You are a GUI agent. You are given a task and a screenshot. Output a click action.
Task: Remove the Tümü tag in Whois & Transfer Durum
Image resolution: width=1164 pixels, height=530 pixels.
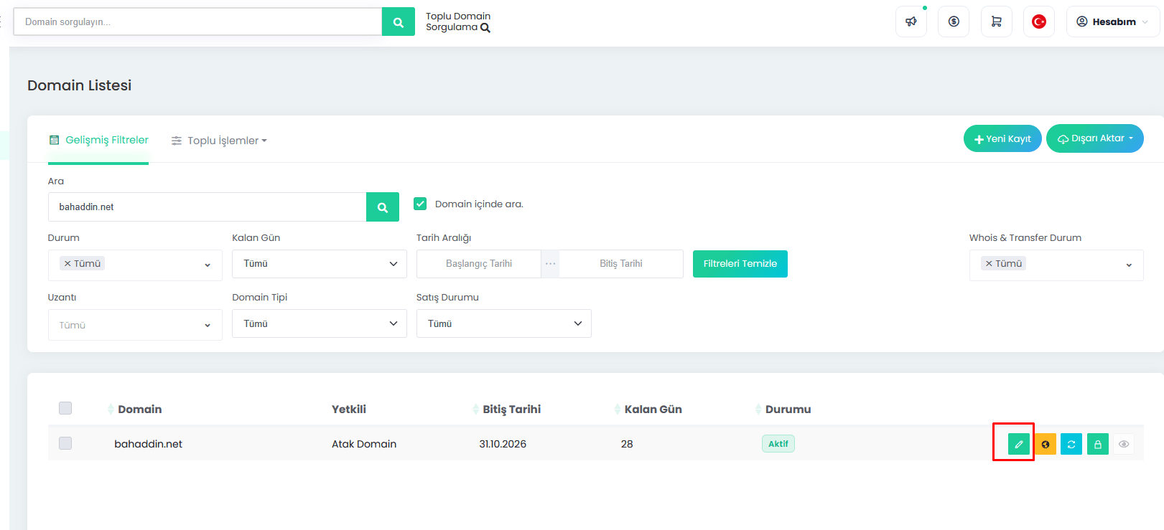click(x=989, y=264)
